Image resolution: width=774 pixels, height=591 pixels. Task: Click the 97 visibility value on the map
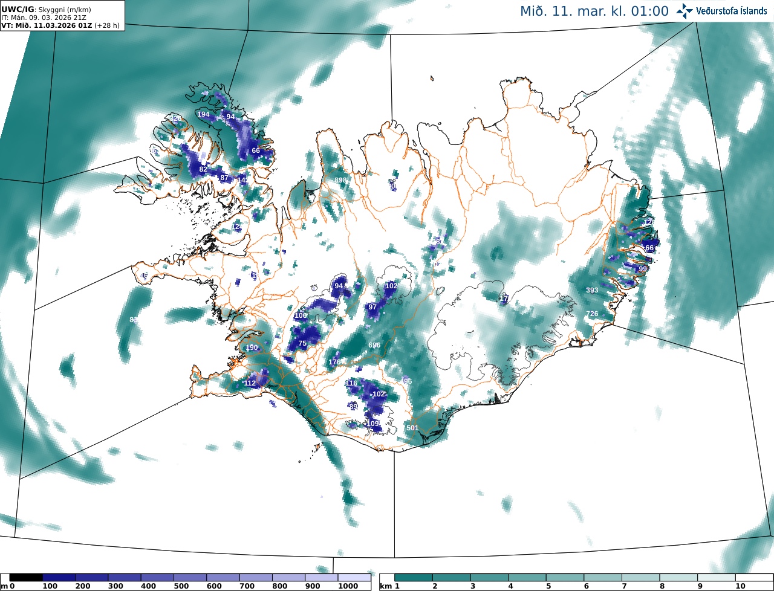[372, 307]
